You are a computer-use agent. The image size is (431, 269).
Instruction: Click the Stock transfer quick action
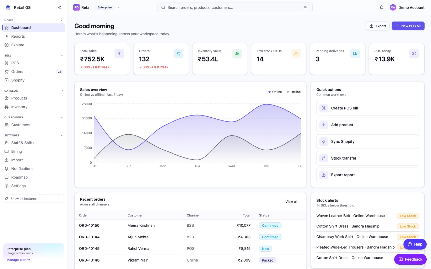point(367,158)
